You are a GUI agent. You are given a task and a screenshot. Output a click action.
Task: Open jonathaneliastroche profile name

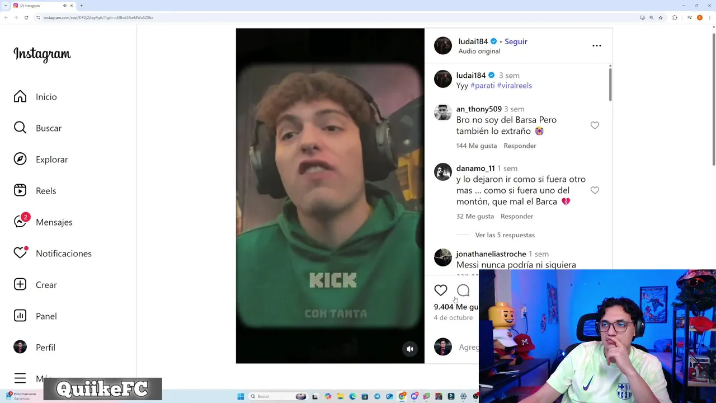coord(491,254)
